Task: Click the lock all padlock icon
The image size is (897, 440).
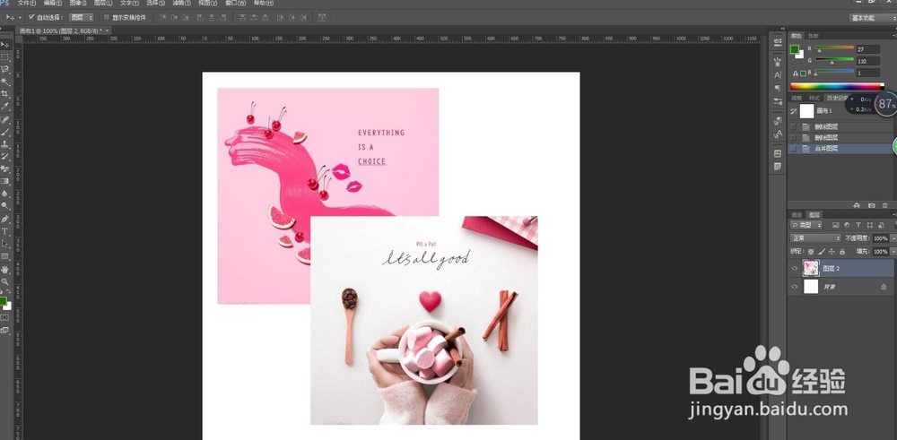Action: 842,252
